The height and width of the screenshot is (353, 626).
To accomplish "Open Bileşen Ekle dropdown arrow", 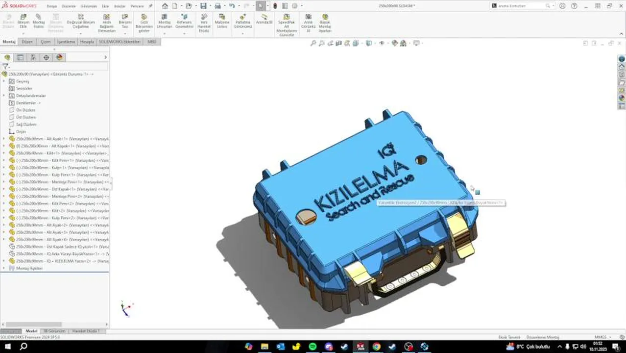I will point(23,34).
